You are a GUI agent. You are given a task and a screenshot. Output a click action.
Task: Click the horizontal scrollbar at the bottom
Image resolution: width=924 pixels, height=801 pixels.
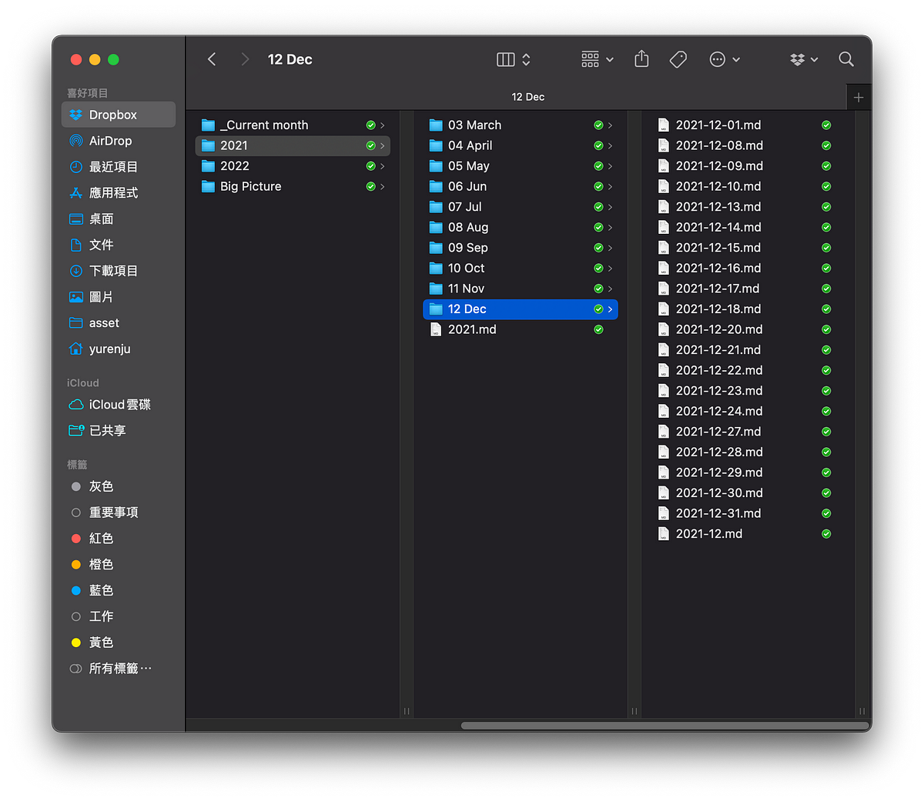point(664,726)
